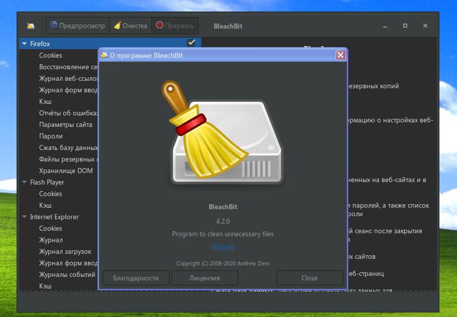Collapse the Firefox tree section
457x317 pixels.
point(25,44)
